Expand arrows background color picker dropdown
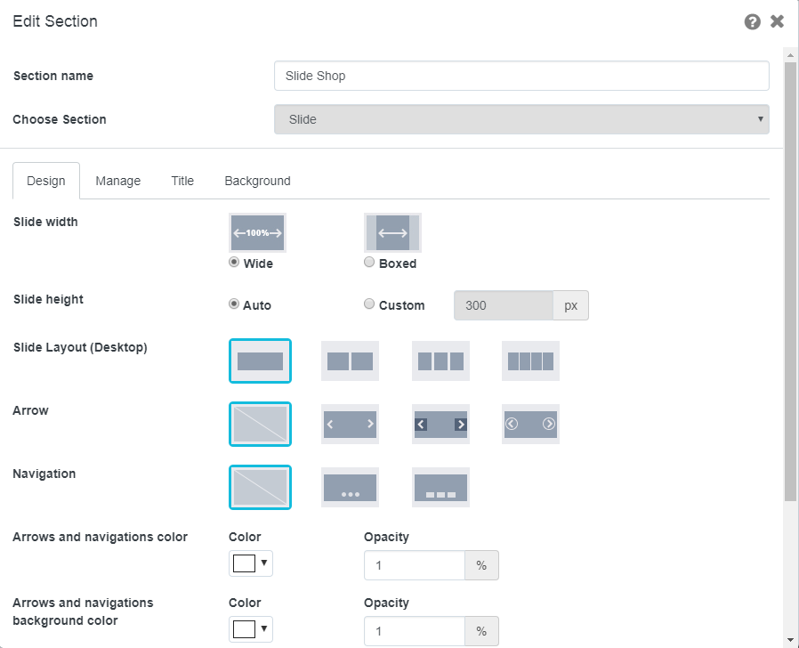 pyautogui.click(x=251, y=629)
